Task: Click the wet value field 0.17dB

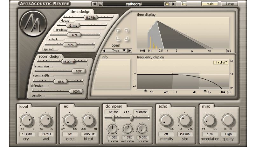Action: click(46, 134)
